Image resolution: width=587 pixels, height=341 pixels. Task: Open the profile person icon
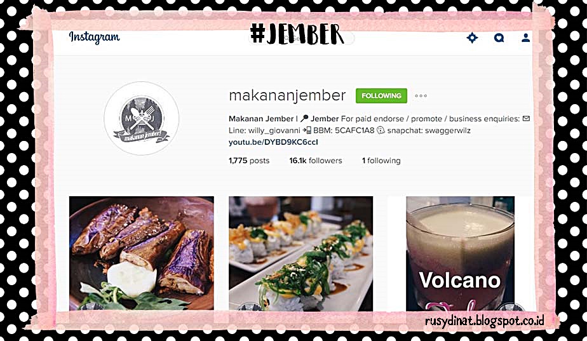(x=525, y=38)
